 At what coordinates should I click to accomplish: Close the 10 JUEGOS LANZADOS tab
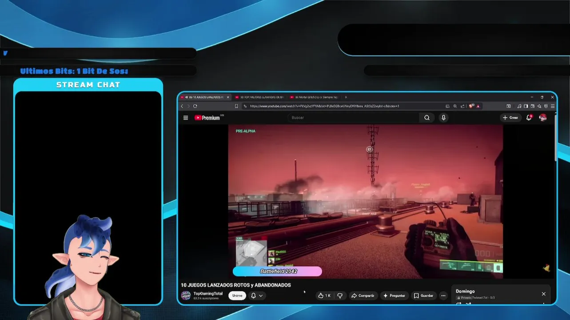click(x=228, y=97)
